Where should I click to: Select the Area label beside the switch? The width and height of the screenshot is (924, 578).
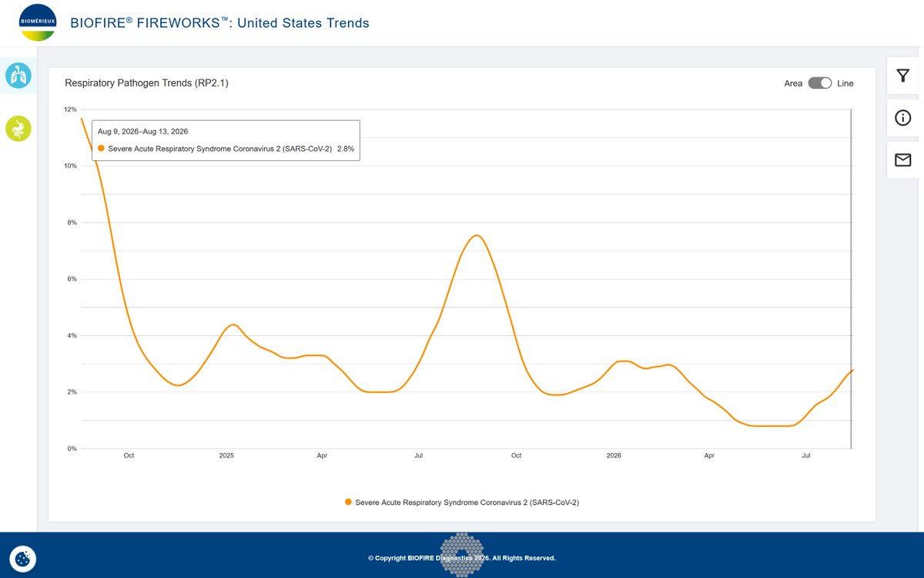click(x=793, y=83)
